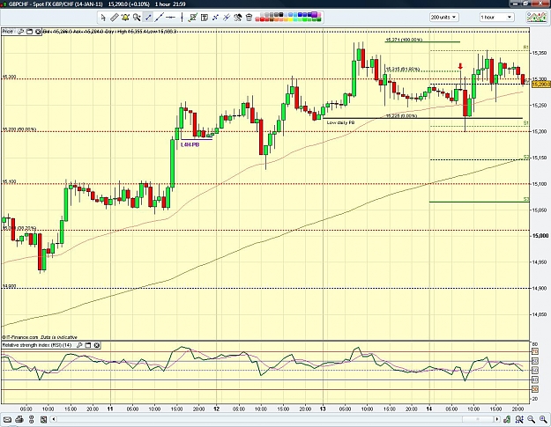
Task: Pick the first red swatch in bottom row
Action: [x=257, y=19]
